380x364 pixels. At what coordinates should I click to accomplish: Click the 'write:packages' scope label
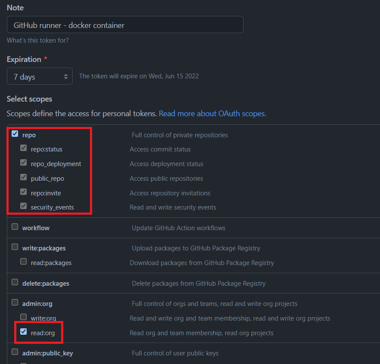44,248
